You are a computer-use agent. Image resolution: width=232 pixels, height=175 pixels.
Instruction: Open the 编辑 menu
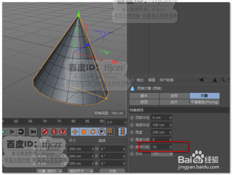[x=151, y=80]
